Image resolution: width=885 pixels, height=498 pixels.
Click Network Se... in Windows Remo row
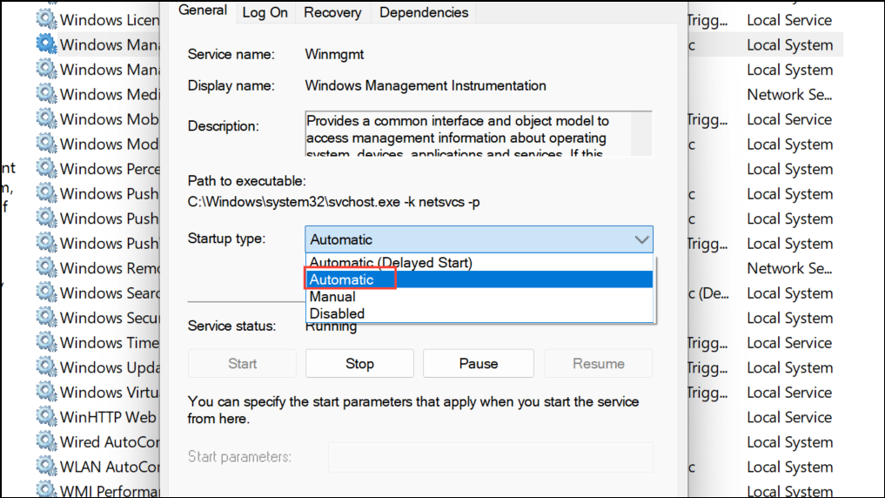[789, 268]
